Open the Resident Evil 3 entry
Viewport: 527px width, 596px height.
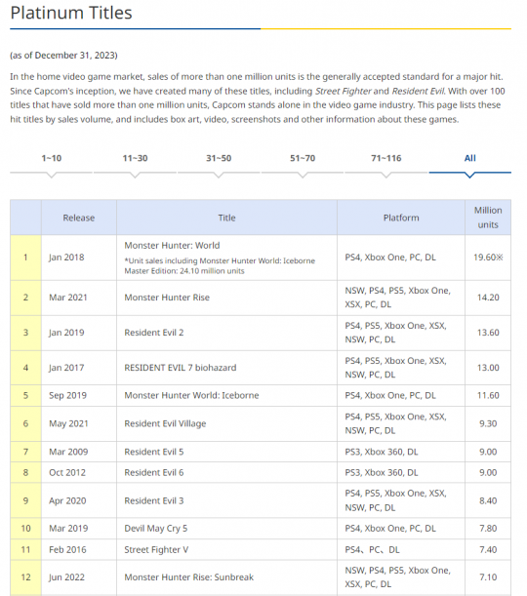[x=154, y=501]
